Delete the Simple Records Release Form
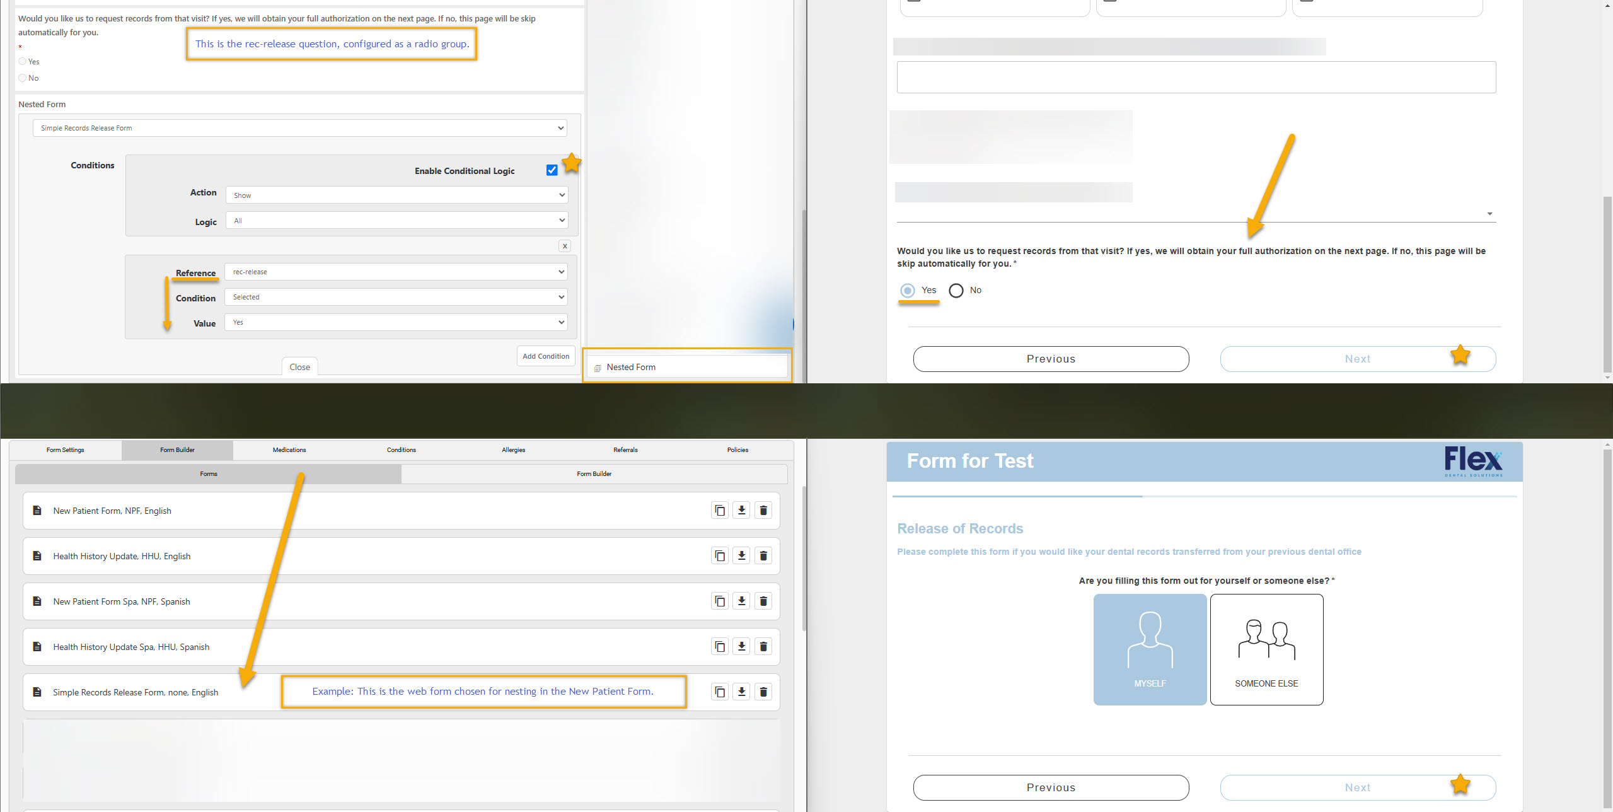Image resolution: width=1613 pixels, height=812 pixels. [x=763, y=692]
